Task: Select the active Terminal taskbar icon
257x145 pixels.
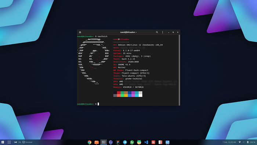Action: click(x=104, y=142)
